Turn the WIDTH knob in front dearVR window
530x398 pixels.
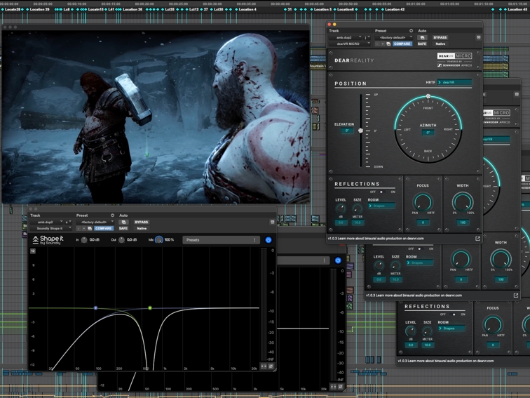463,202
